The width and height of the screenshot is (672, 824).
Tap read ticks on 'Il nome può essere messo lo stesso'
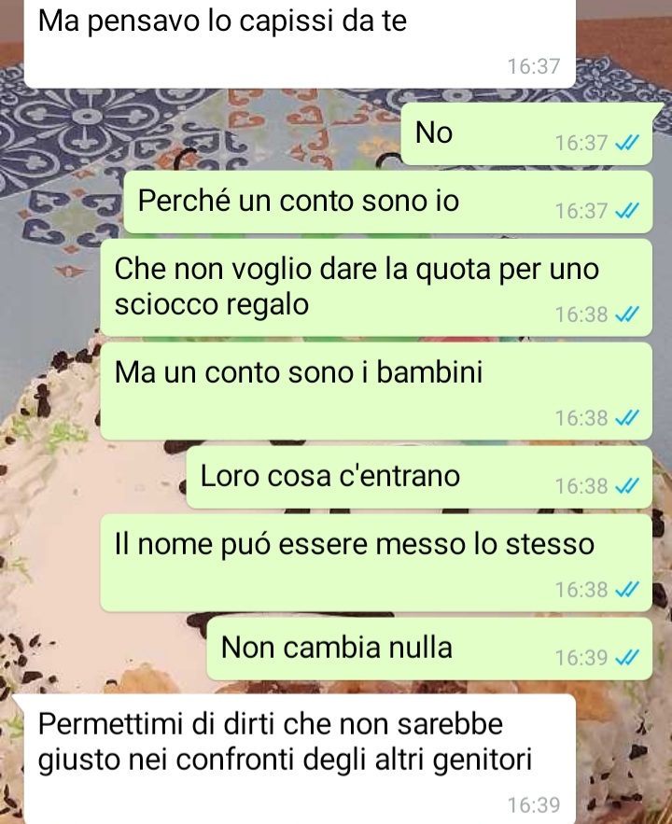(627, 590)
